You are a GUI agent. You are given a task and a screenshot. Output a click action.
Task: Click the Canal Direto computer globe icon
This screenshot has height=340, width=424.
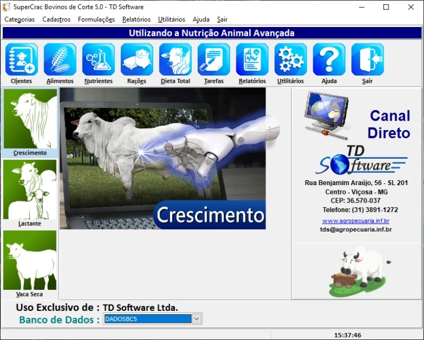[326, 115]
